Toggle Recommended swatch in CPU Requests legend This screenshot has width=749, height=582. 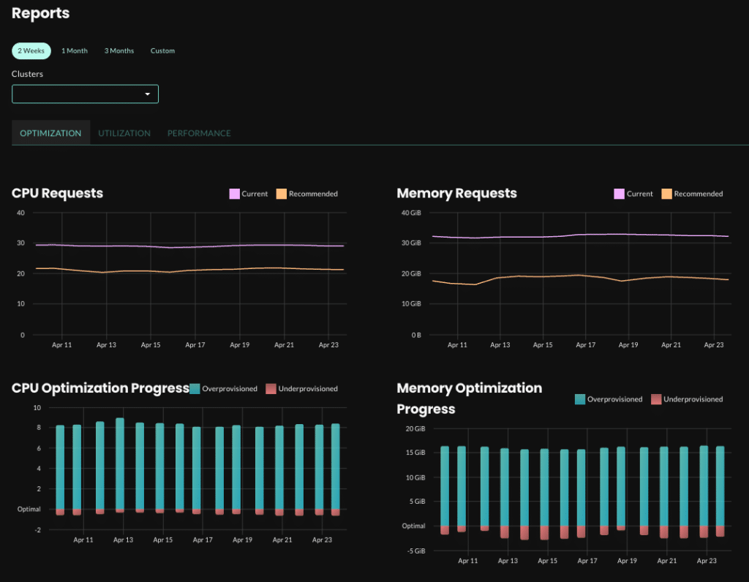[x=282, y=194]
